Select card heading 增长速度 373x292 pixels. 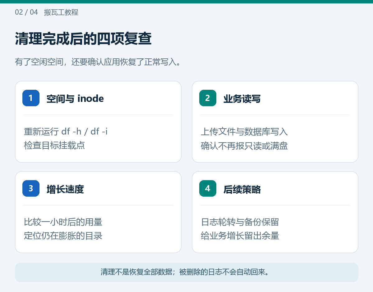tap(65, 189)
